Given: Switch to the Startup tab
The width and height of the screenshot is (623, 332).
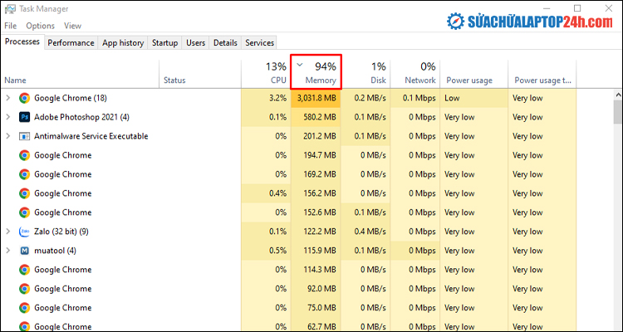Looking at the screenshot, I should coord(164,42).
